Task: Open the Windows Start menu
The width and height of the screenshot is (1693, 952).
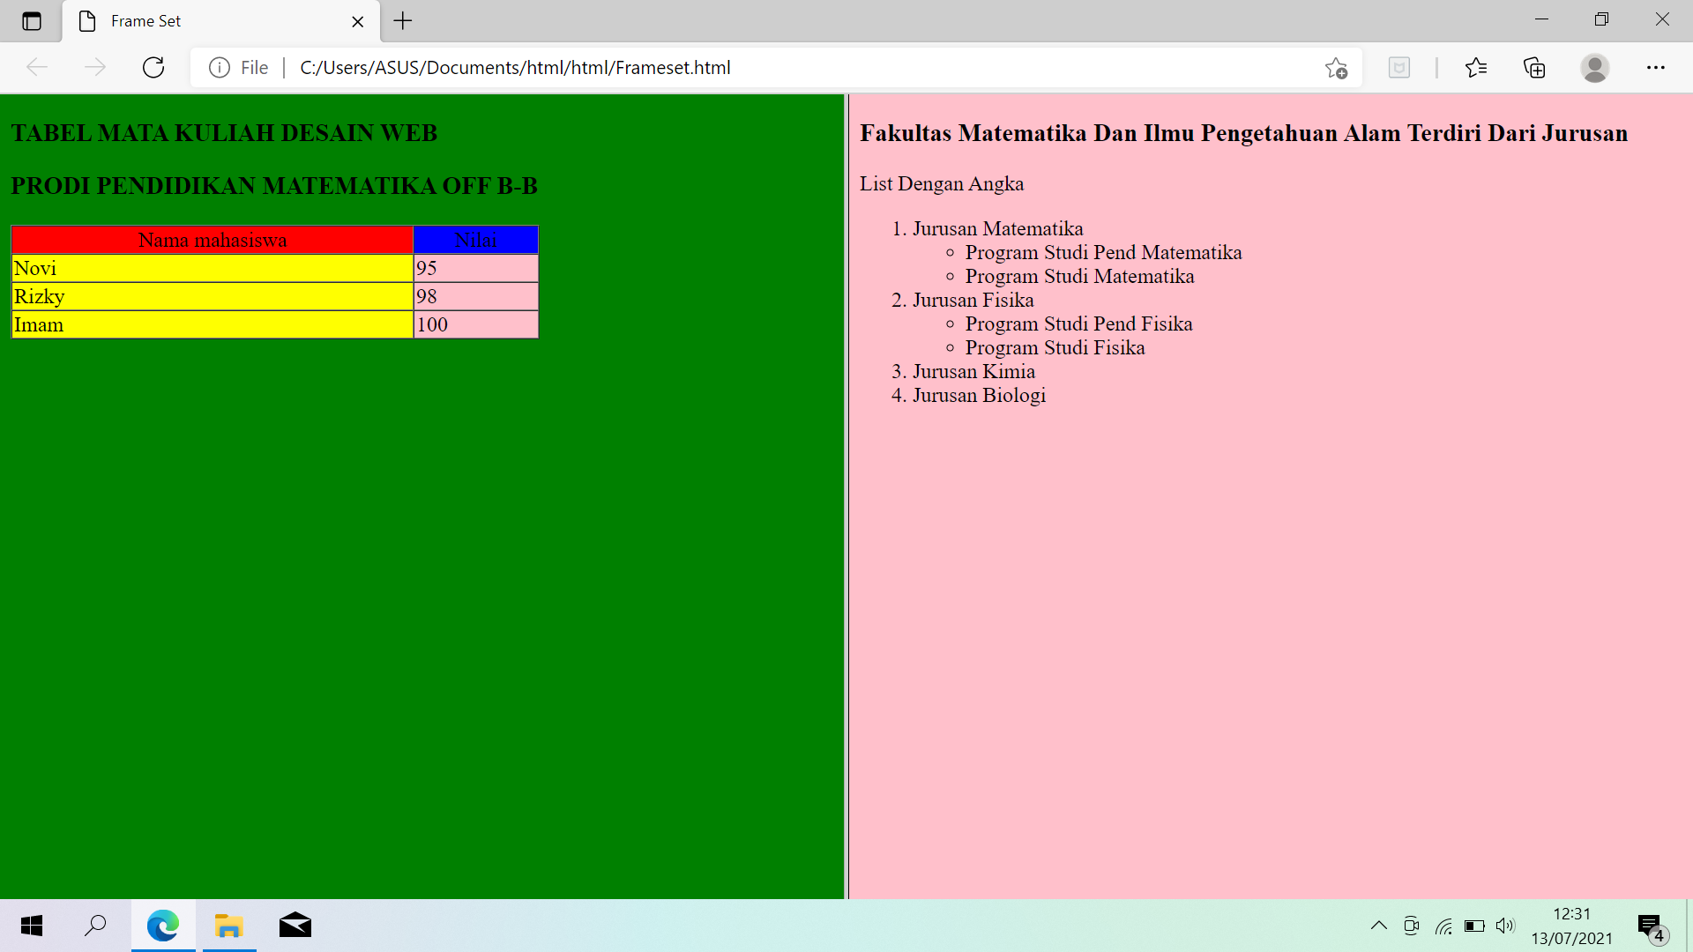Action: click(x=32, y=926)
